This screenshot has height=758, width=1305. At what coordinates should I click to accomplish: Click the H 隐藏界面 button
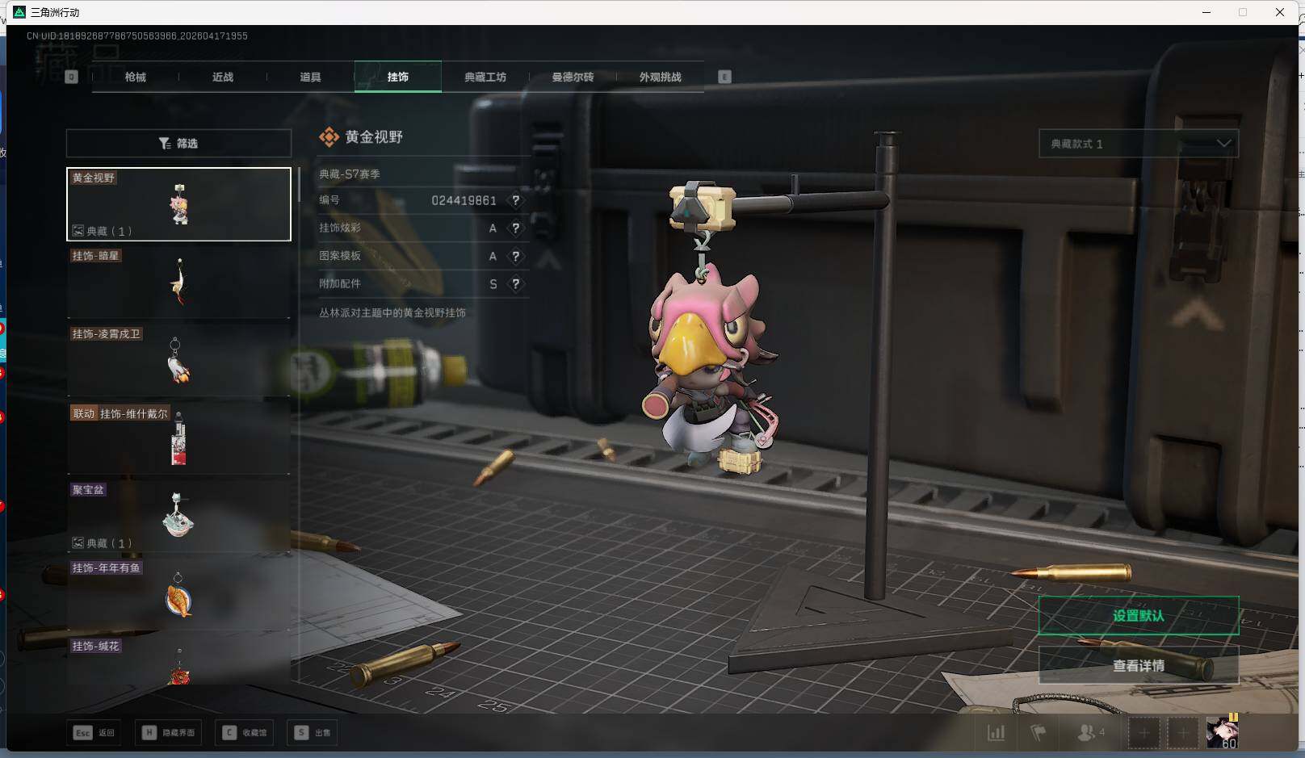169,733
